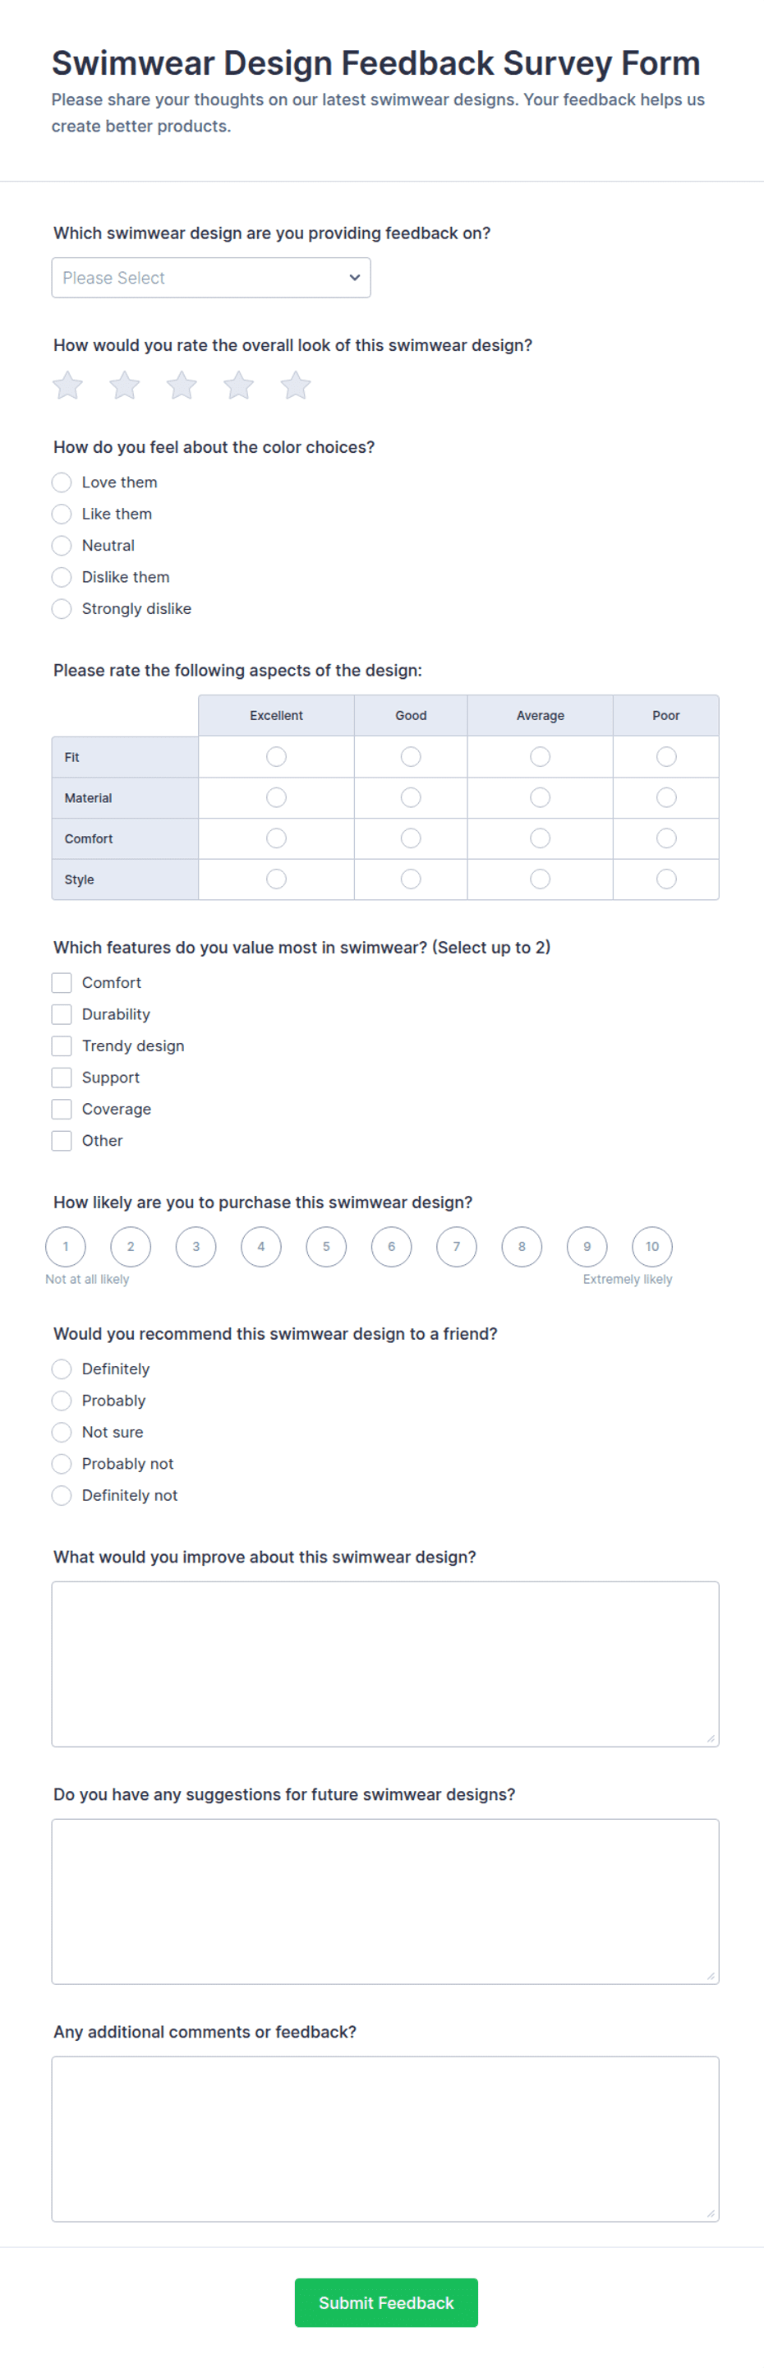Screen dimensions: 764x2368
Task: Give a five star overall rating
Action: [296, 385]
